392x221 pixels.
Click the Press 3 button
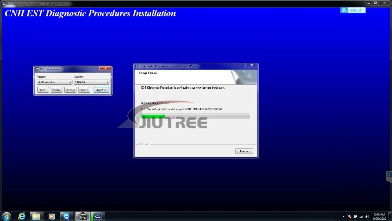(70, 90)
